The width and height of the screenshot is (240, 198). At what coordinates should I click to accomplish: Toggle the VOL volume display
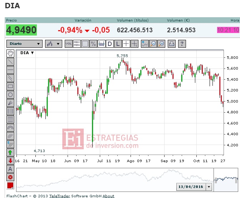68,44
